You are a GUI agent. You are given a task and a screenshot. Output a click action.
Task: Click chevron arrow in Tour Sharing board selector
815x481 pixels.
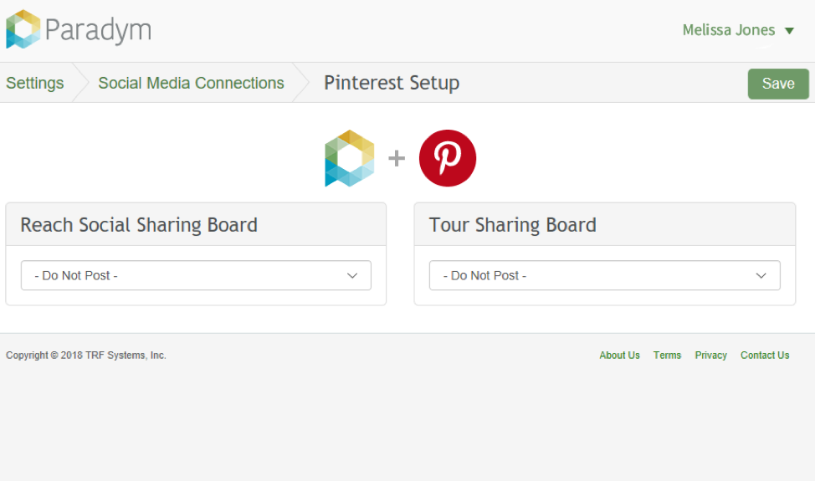point(761,276)
